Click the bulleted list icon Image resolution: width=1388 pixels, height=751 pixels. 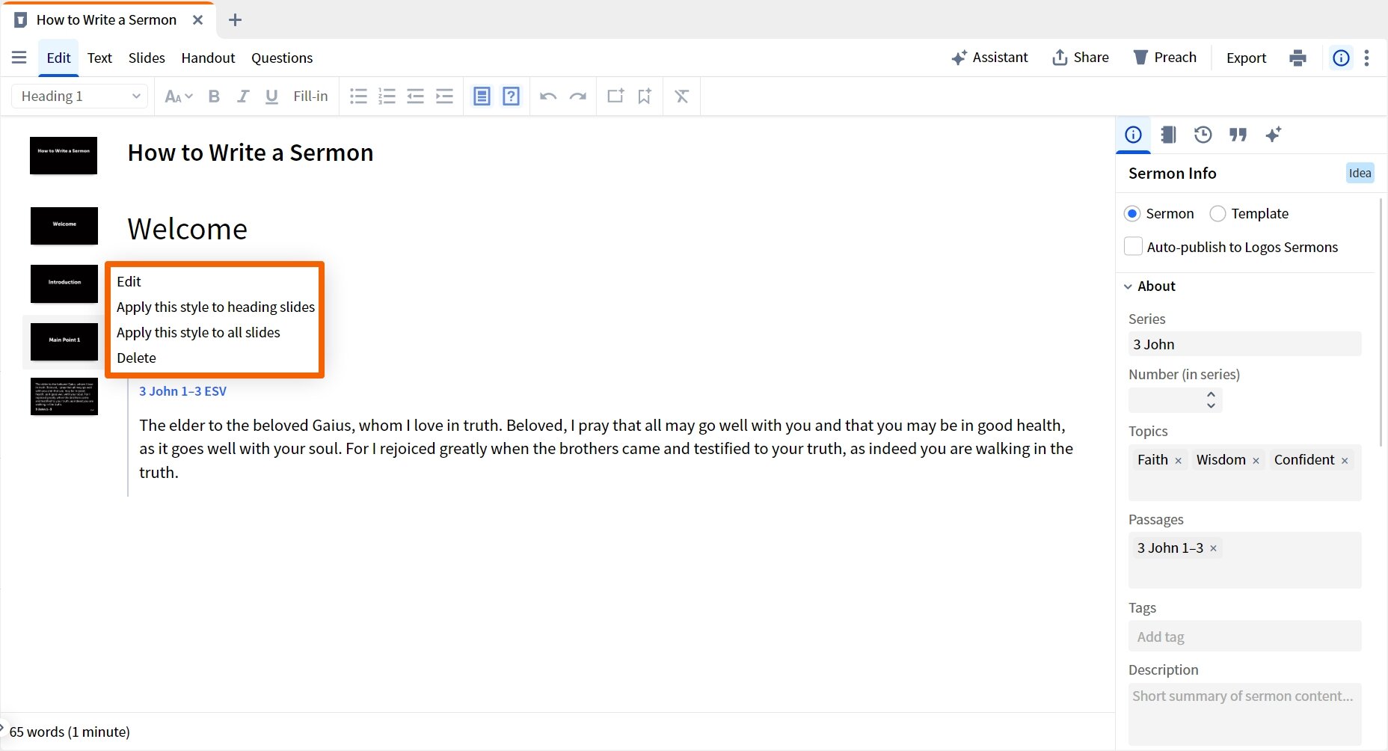coord(358,96)
